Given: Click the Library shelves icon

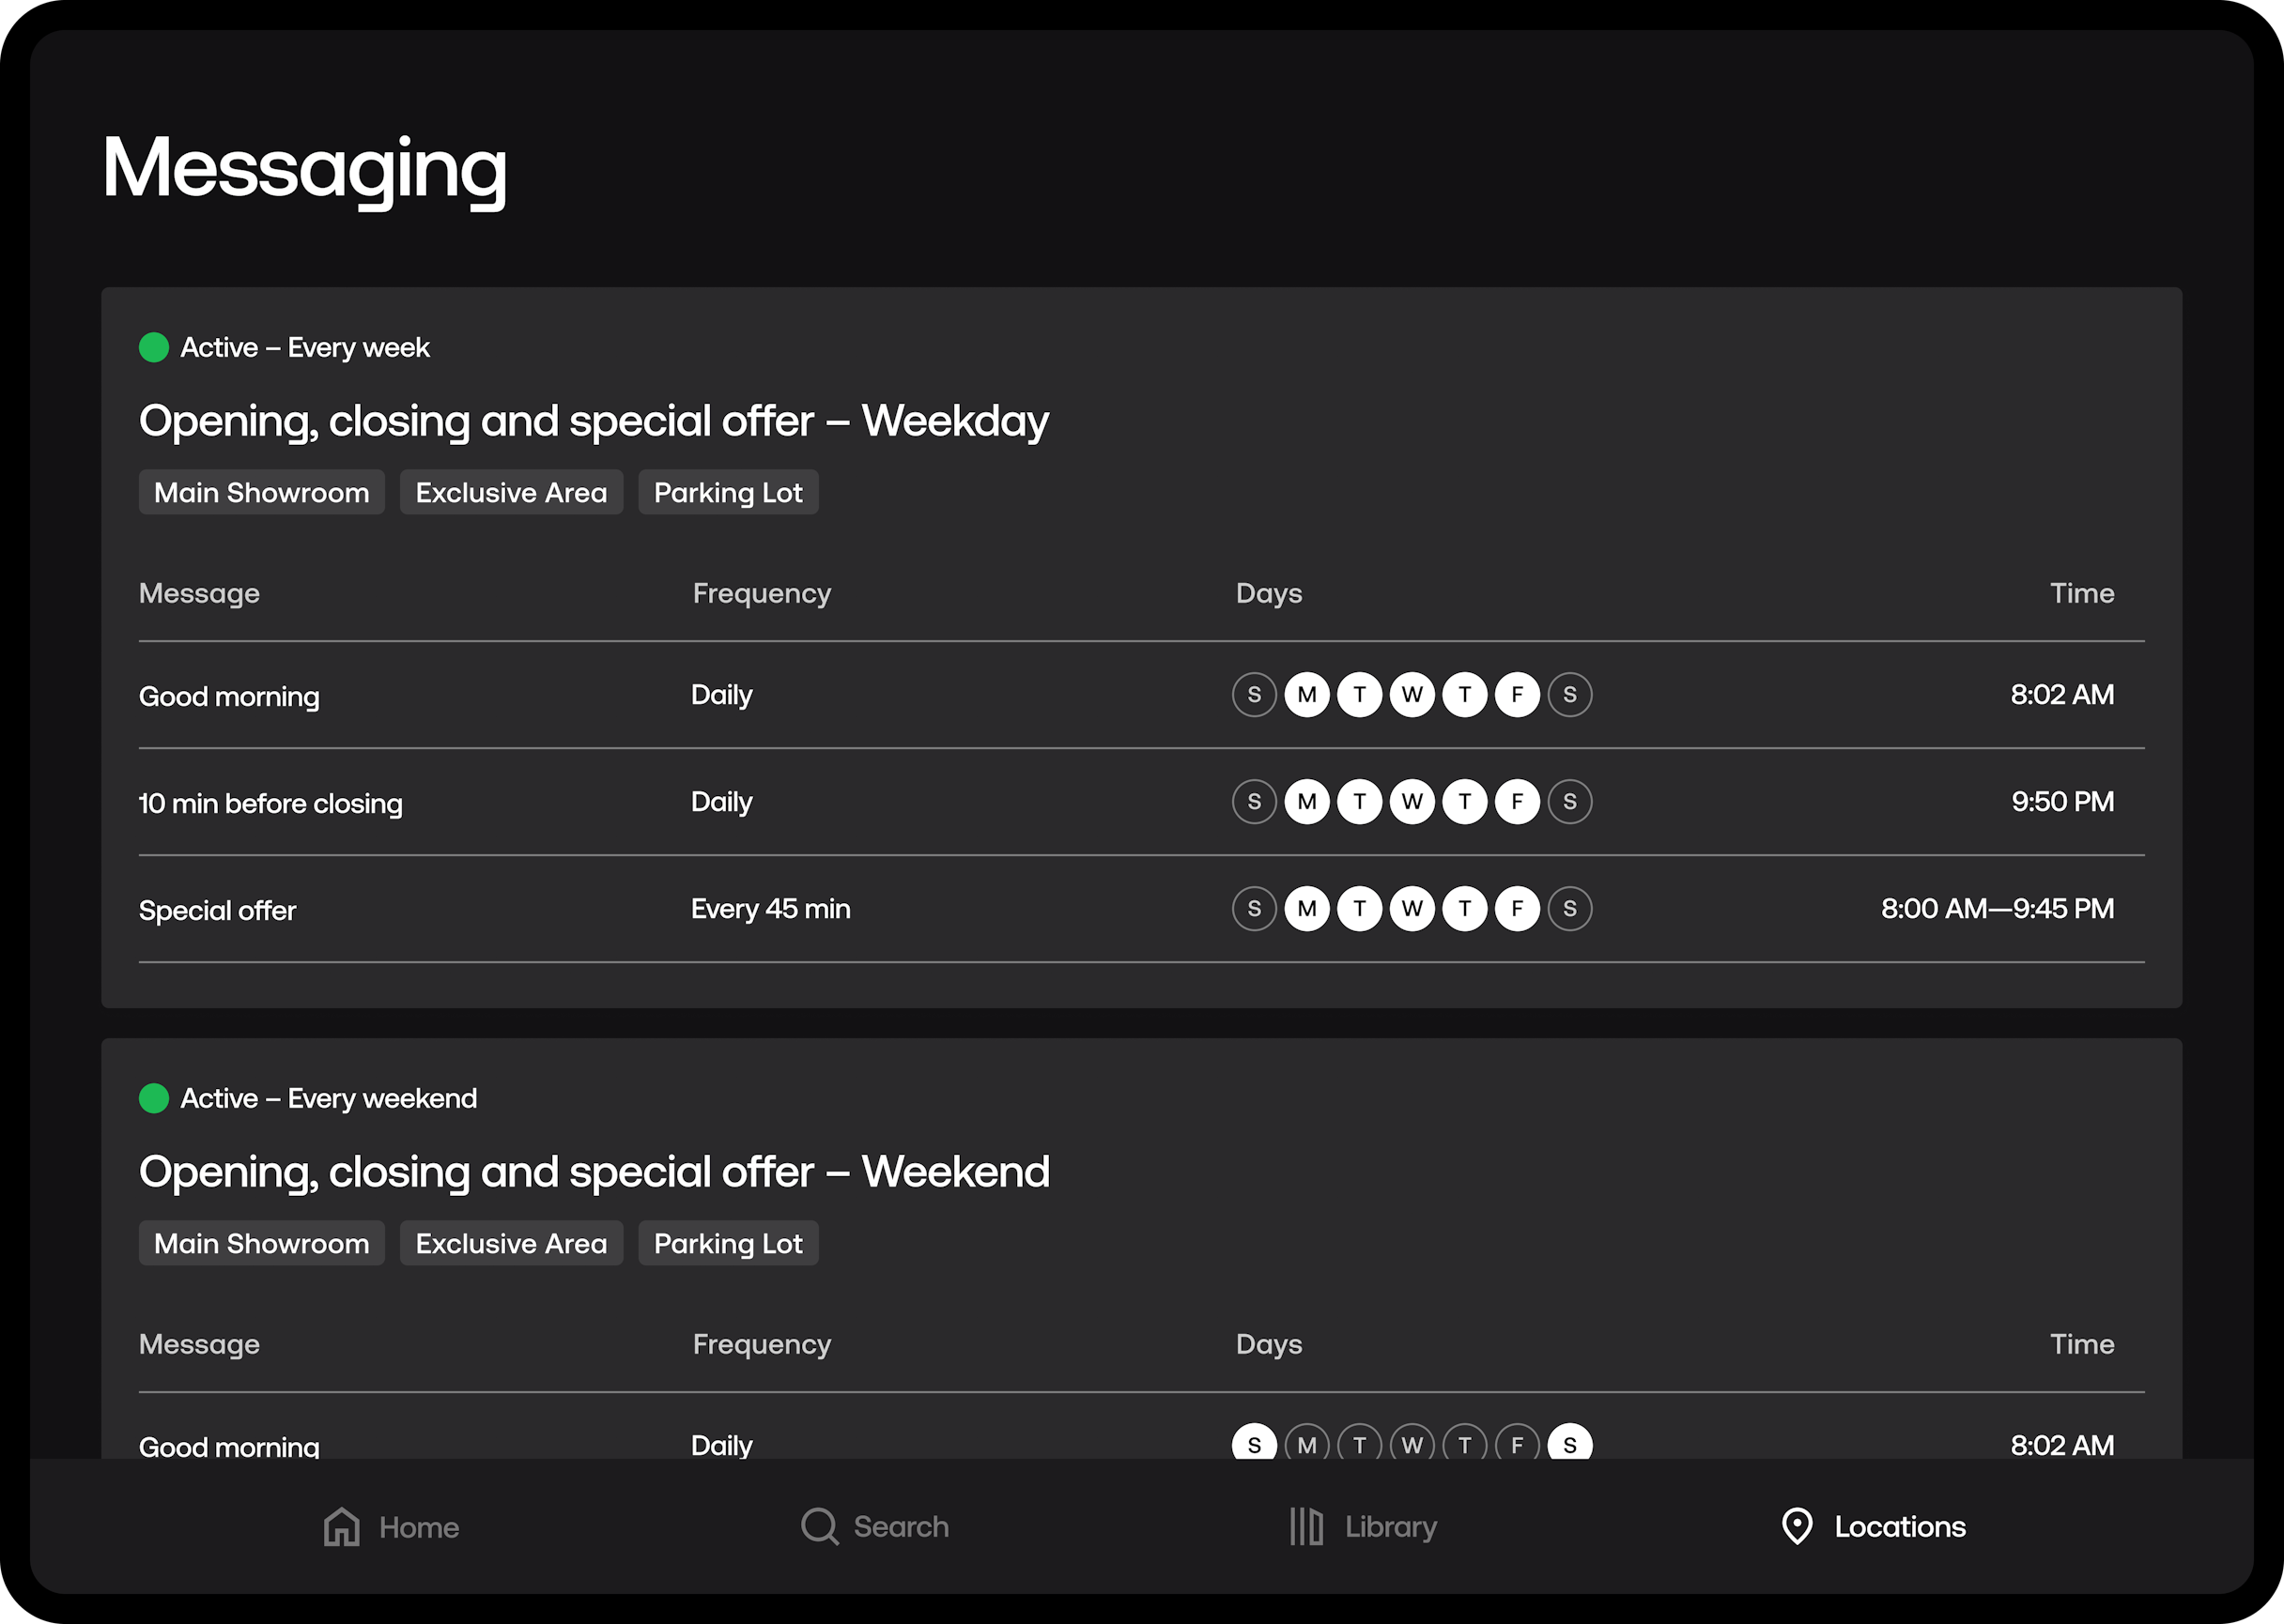Looking at the screenshot, I should pos(1305,1527).
